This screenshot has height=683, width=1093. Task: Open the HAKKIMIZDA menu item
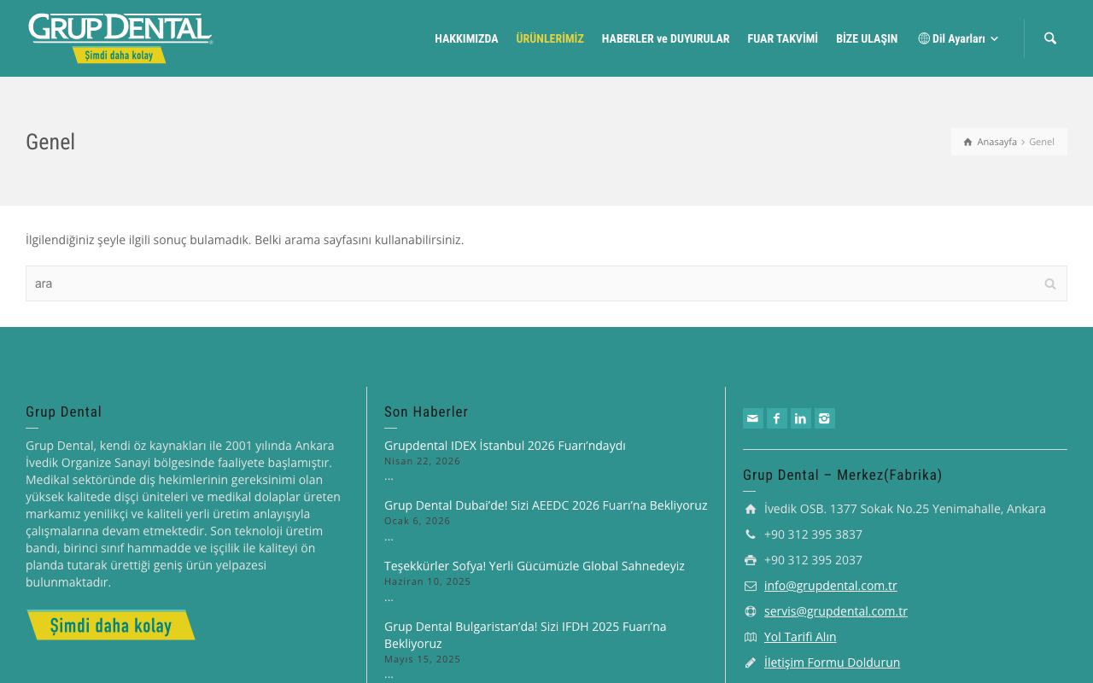pos(466,38)
